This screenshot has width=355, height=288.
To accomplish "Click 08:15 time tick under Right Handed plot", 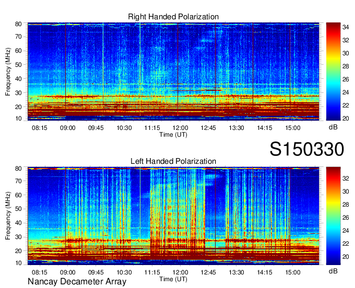I will click(39, 128).
